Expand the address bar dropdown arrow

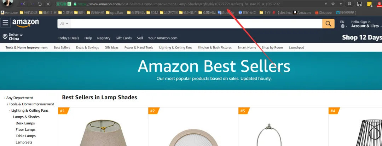[x=341, y=4]
